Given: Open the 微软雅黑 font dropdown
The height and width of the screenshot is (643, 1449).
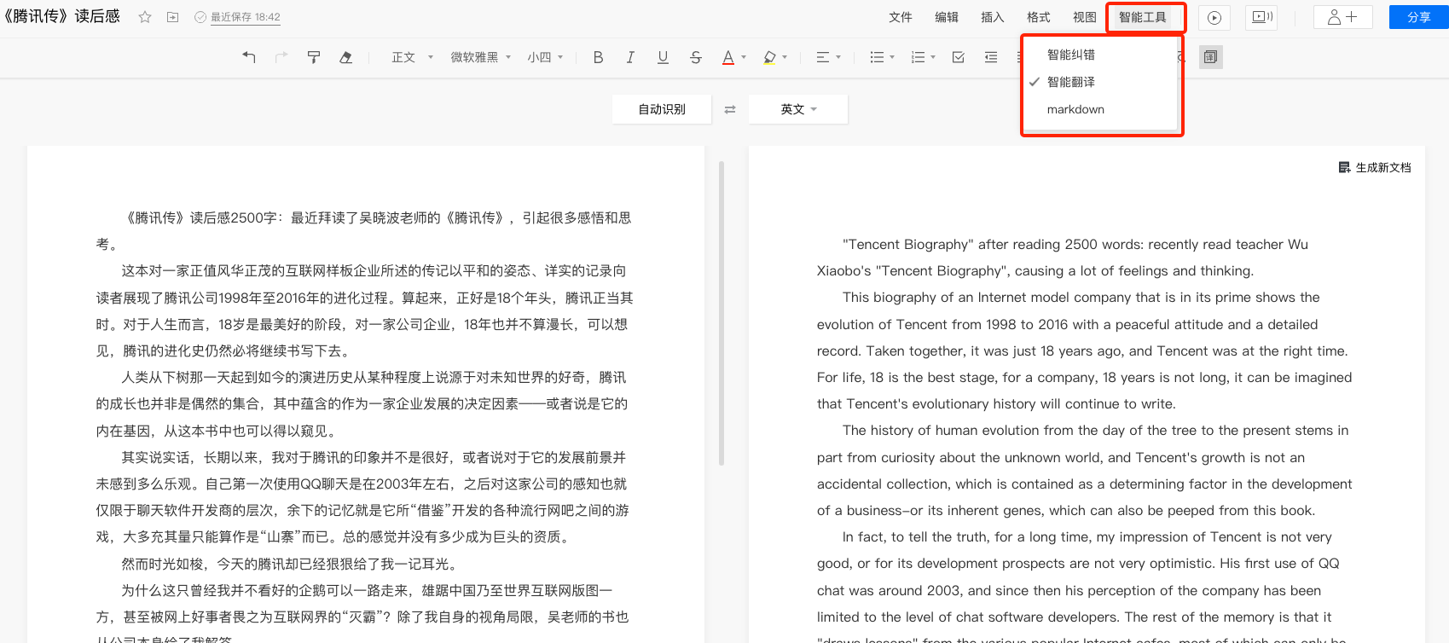Looking at the screenshot, I should tap(481, 57).
